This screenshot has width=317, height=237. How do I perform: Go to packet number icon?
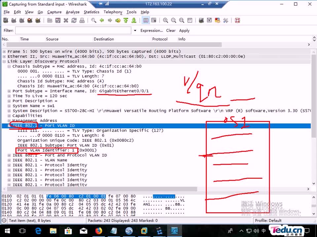(x=118, y=20)
